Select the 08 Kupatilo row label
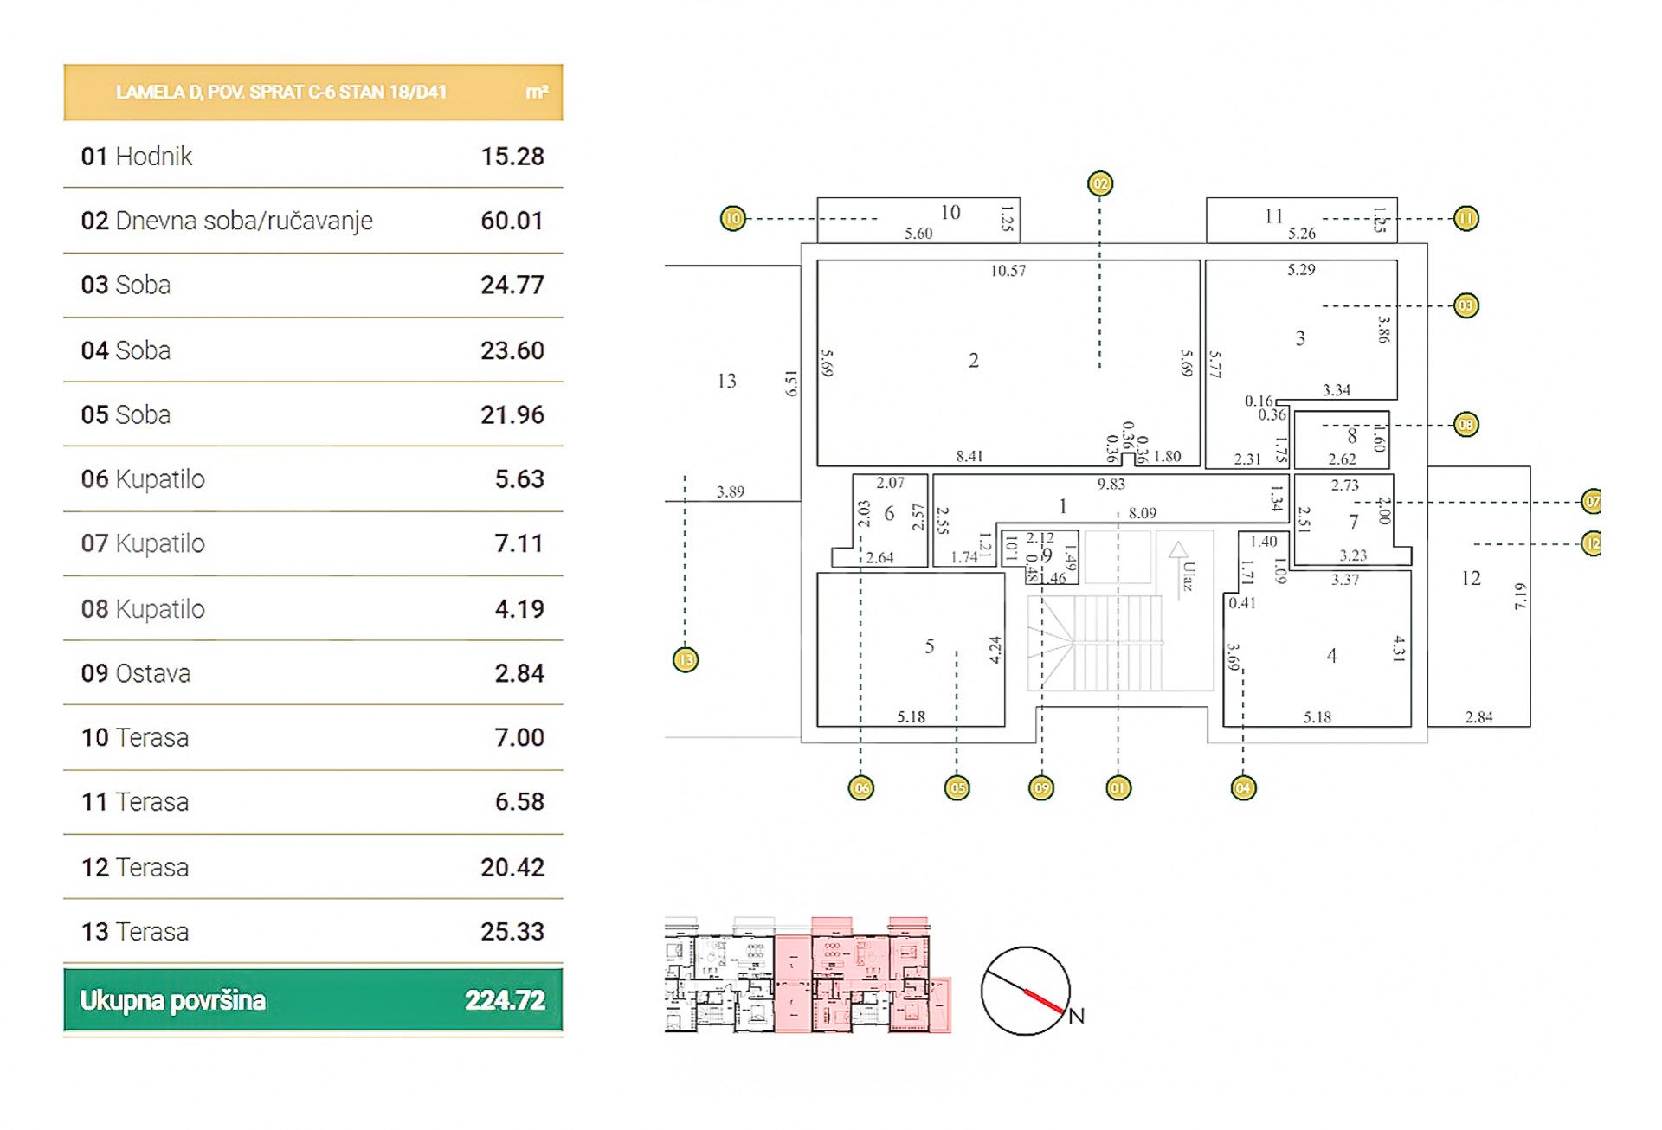The height and width of the screenshot is (1130, 1662). tap(143, 609)
